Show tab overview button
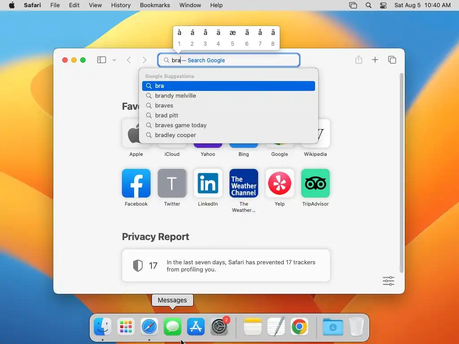Image resolution: width=459 pixels, height=344 pixels. (392, 60)
